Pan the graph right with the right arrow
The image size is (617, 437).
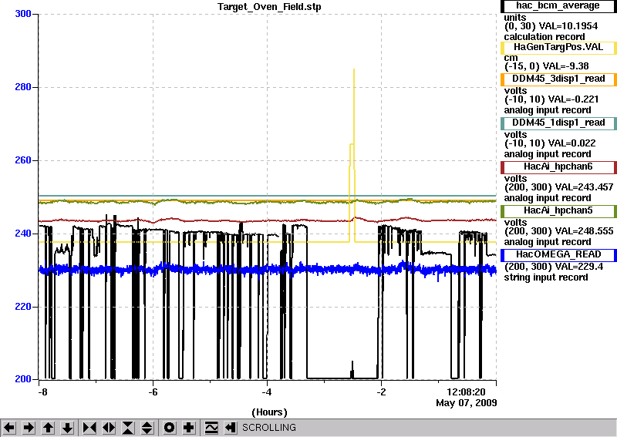pos(29,428)
